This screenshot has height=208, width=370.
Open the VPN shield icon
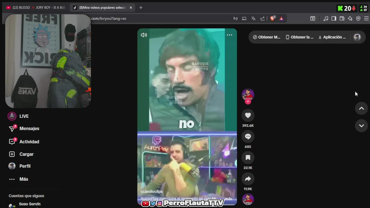(x=358, y=18)
